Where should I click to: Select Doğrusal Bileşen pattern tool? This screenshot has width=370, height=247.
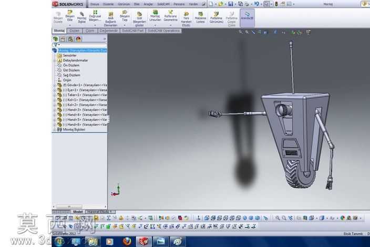coord(95,16)
